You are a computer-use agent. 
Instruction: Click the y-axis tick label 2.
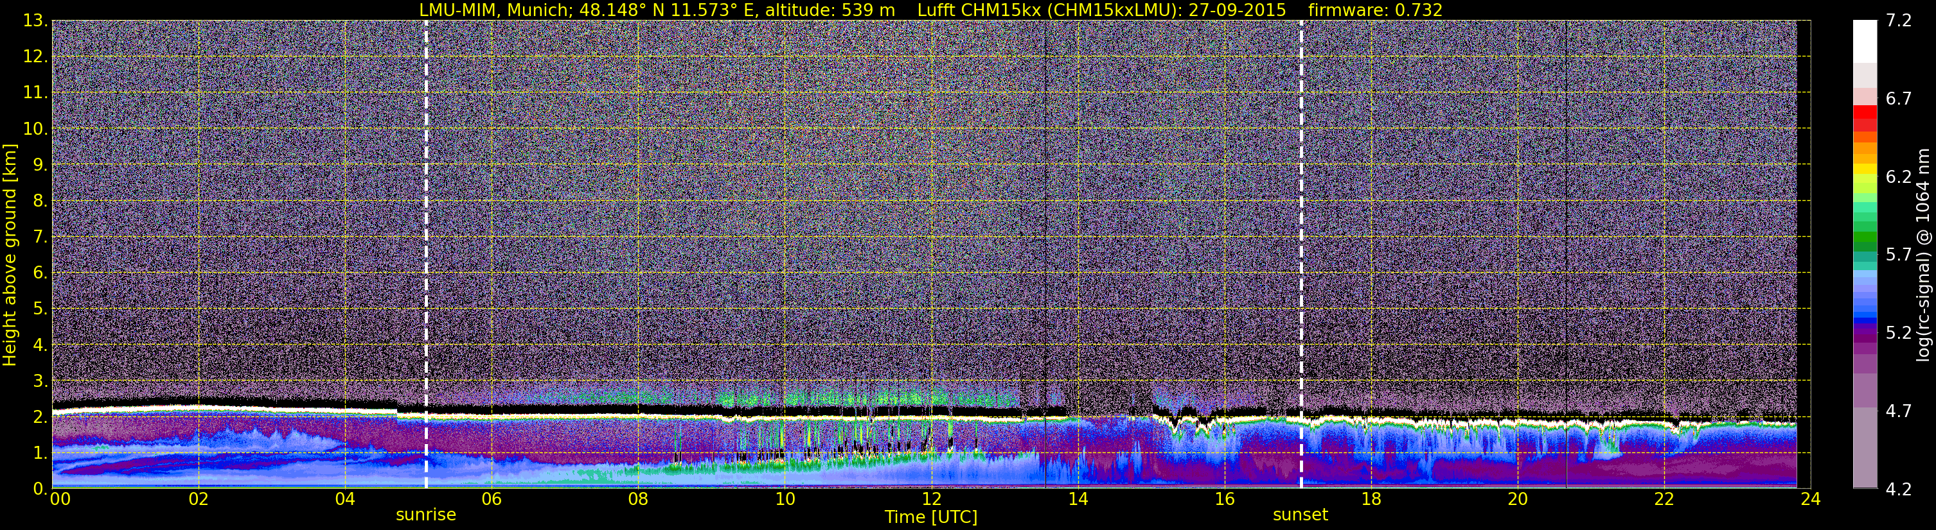pos(40,416)
